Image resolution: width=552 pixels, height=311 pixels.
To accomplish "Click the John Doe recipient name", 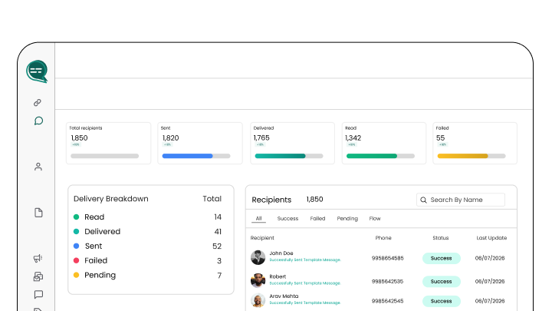I will tap(281, 253).
